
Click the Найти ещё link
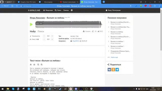pyautogui.click(x=114, y=57)
